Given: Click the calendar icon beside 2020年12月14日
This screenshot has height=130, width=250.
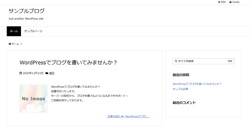Looking at the screenshot, I should 21,73.
